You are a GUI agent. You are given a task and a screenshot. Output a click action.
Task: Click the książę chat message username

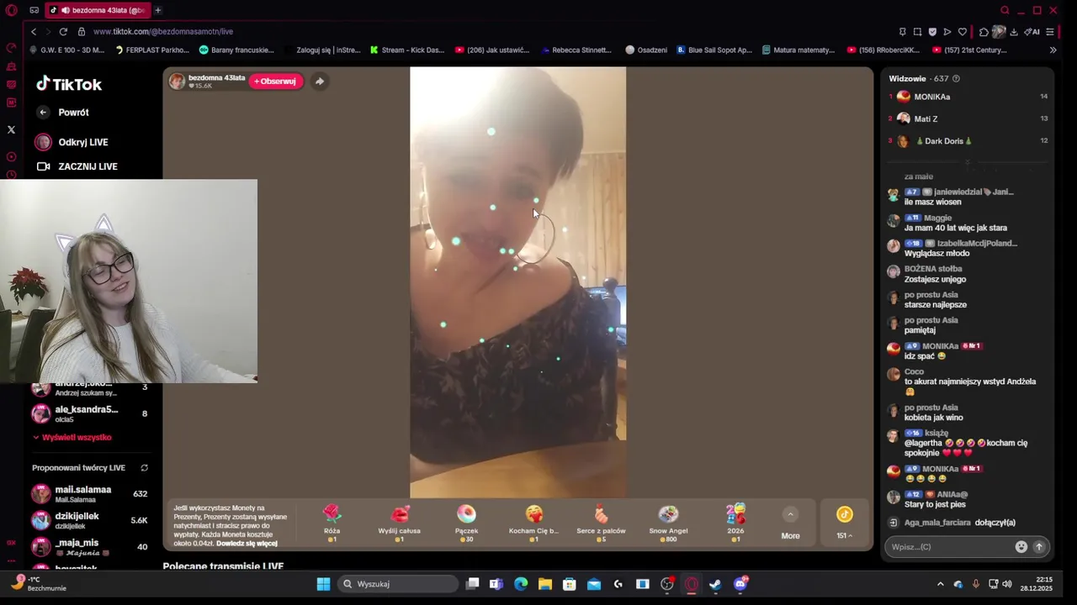pyautogui.click(x=936, y=434)
